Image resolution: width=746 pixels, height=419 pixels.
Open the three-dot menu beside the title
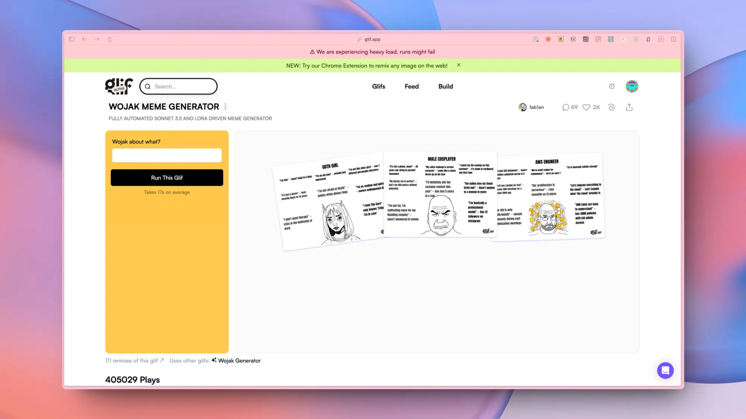pos(225,107)
